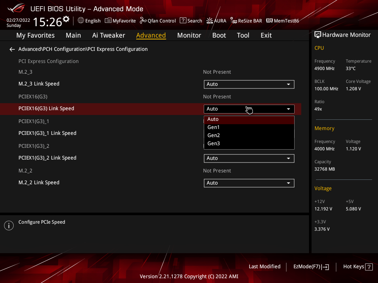Viewport: 378px width, 283px height.
Task: Open AURA lighting icon
Action: point(210,21)
